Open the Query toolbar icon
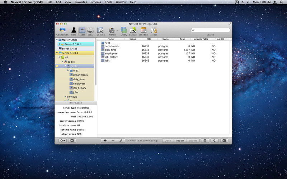287x179 pixels. pos(124,32)
